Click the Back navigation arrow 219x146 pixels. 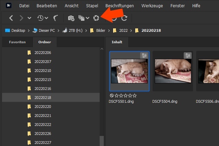pyautogui.click(x=11, y=18)
